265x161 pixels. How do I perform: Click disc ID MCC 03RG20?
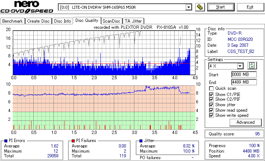click(x=240, y=39)
